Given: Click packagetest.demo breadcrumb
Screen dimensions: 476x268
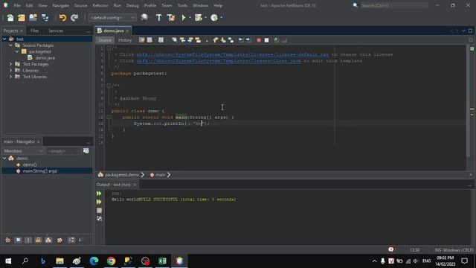Looking at the screenshot, I should click(122, 175).
